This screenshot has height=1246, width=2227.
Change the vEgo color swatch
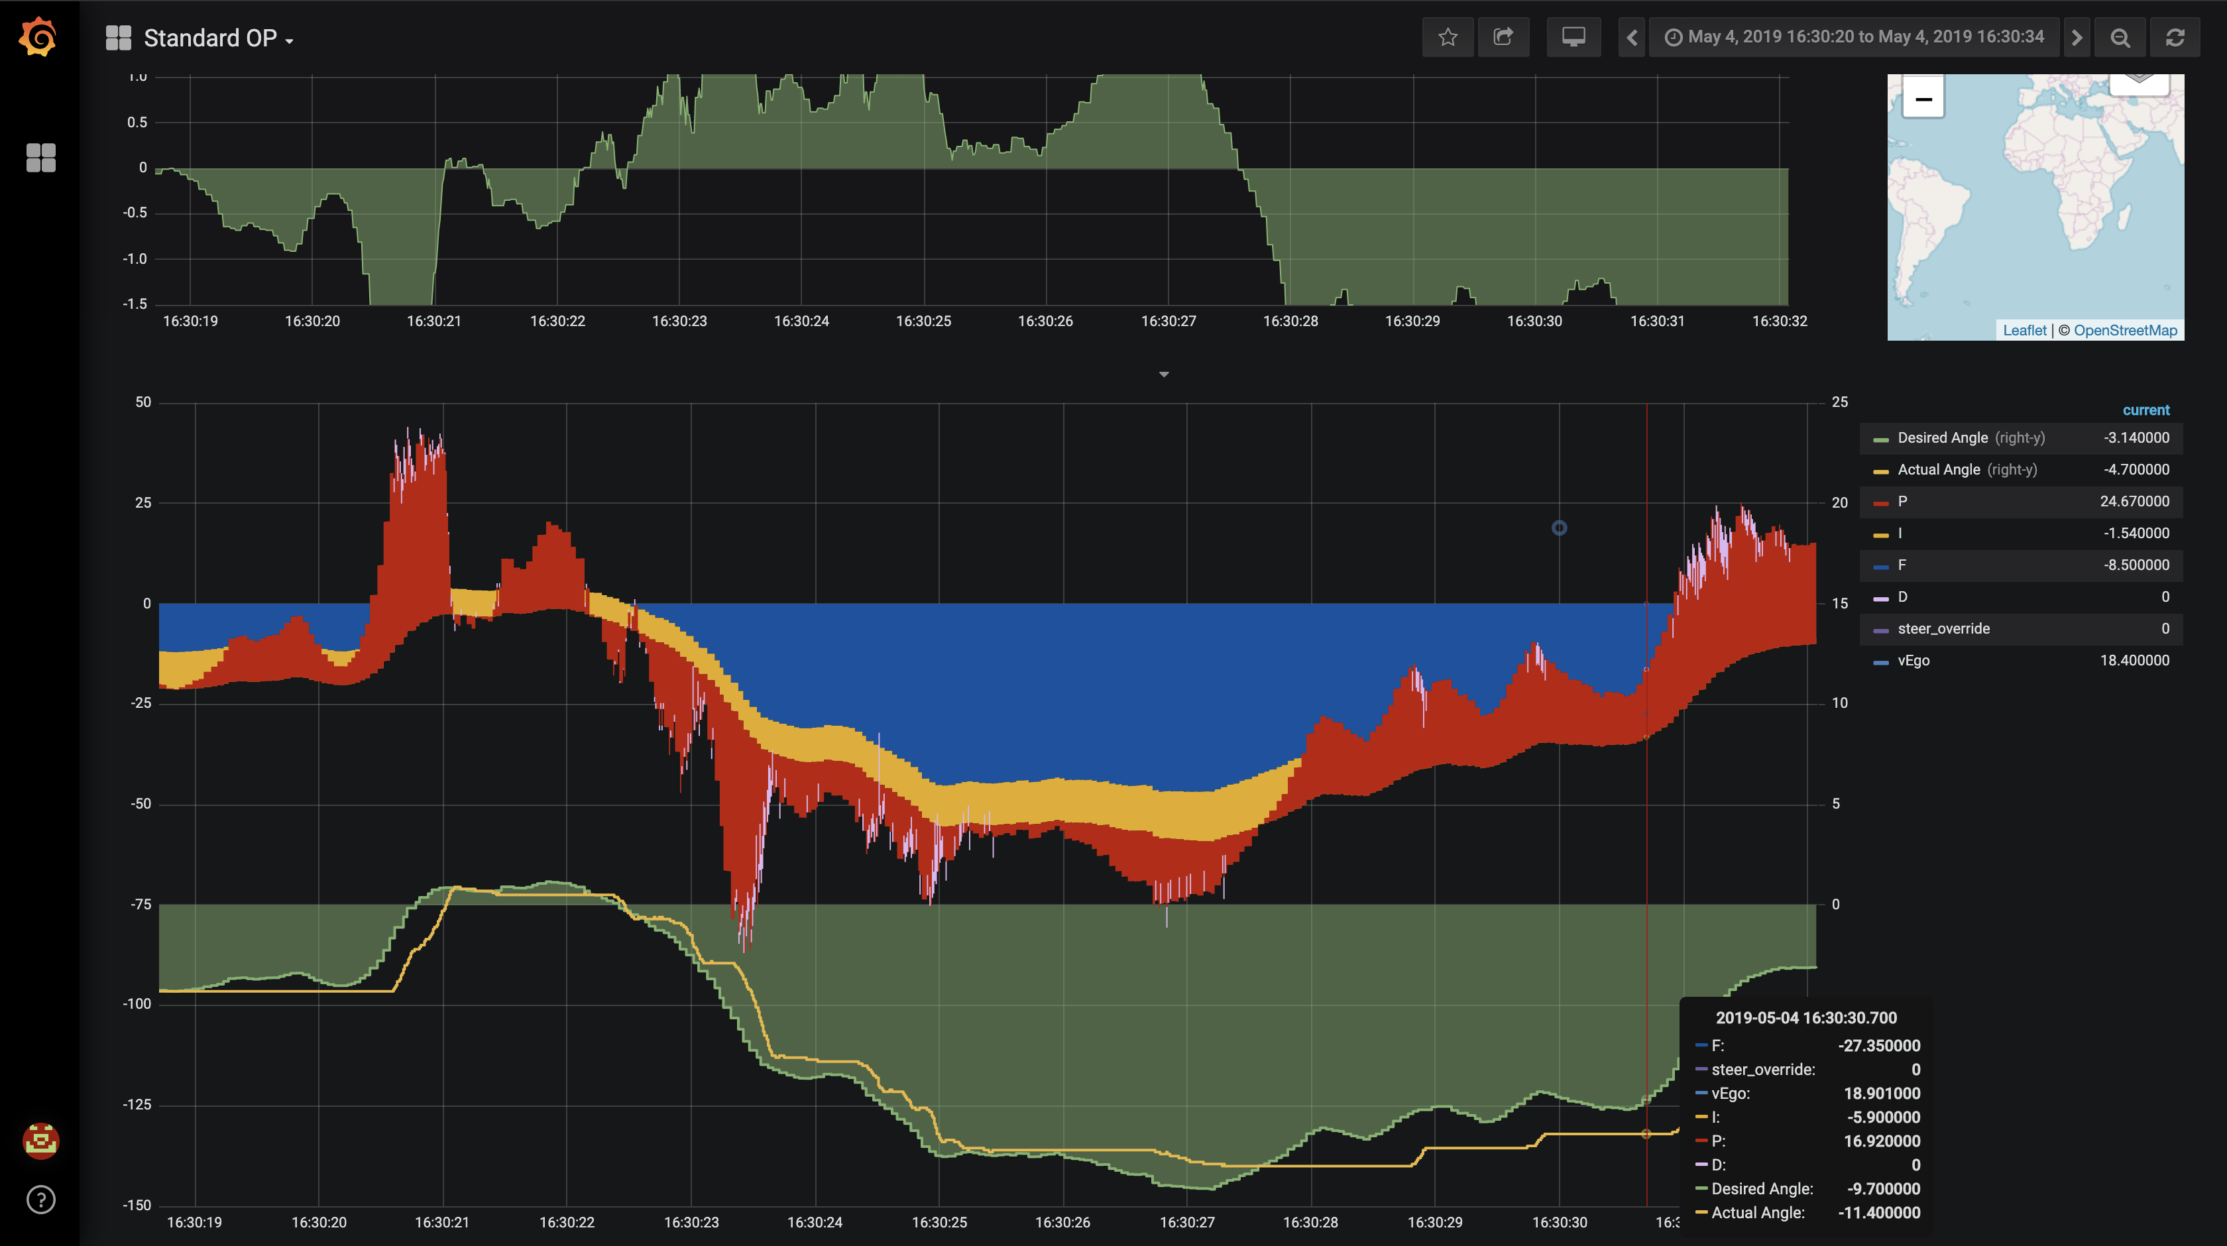[x=1880, y=663]
